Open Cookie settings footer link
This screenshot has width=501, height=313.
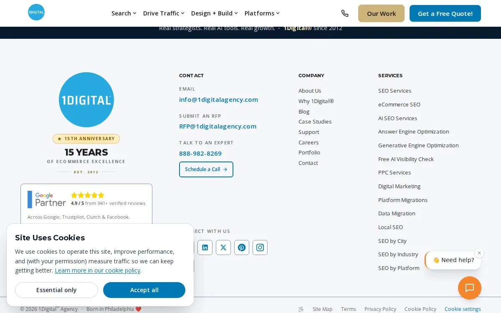click(x=463, y=309)
